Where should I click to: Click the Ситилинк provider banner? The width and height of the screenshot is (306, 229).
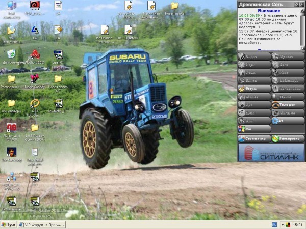pyautogui.click(x=271, y=153)
